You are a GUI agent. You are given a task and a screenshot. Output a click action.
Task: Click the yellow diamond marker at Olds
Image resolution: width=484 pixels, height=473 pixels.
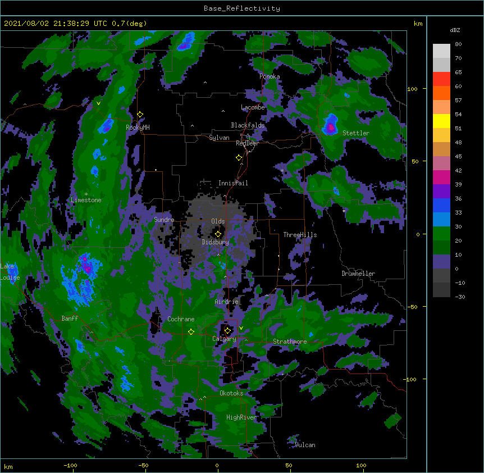(218, 234)
